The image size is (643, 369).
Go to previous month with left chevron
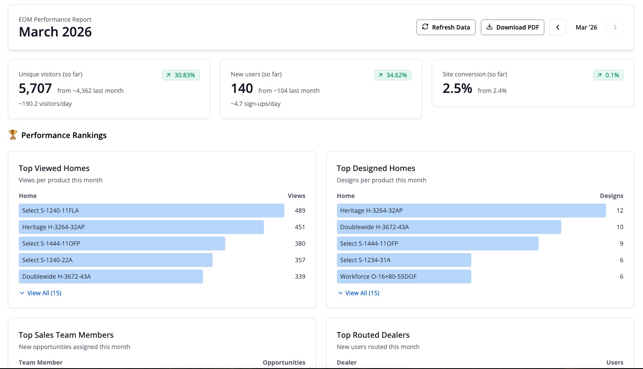(558, 27)
